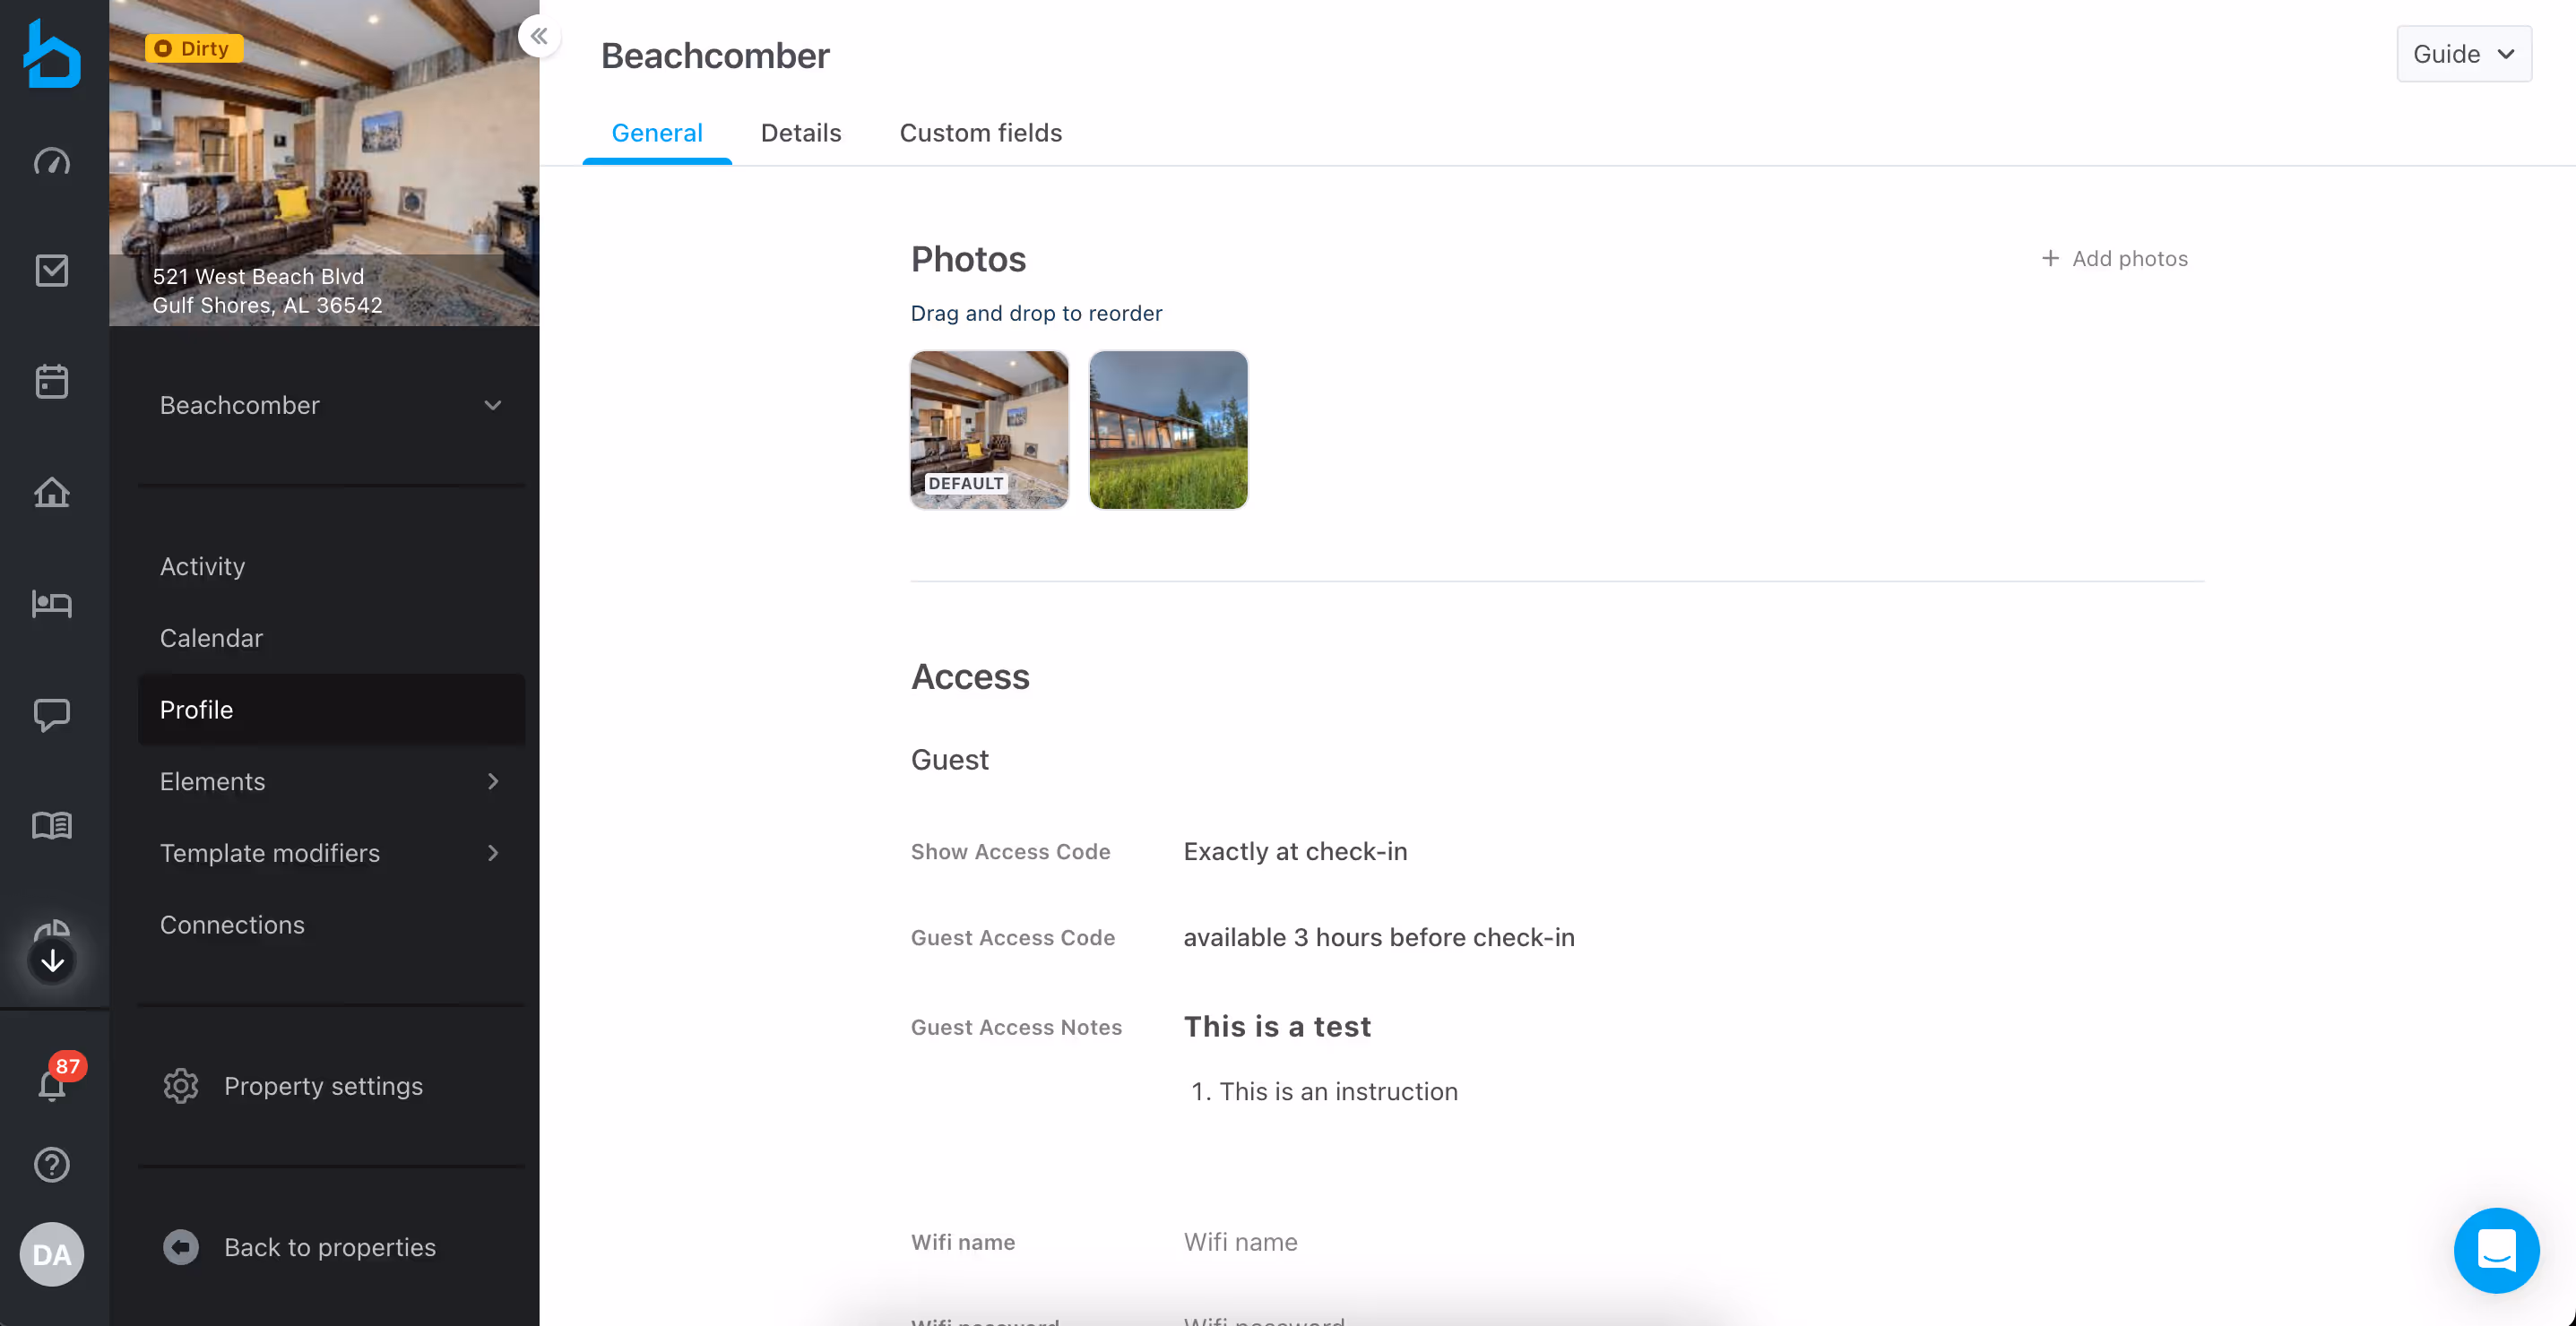
Task: Open the properties house icon
Action: pyautogui.click(x=52, y=492)
